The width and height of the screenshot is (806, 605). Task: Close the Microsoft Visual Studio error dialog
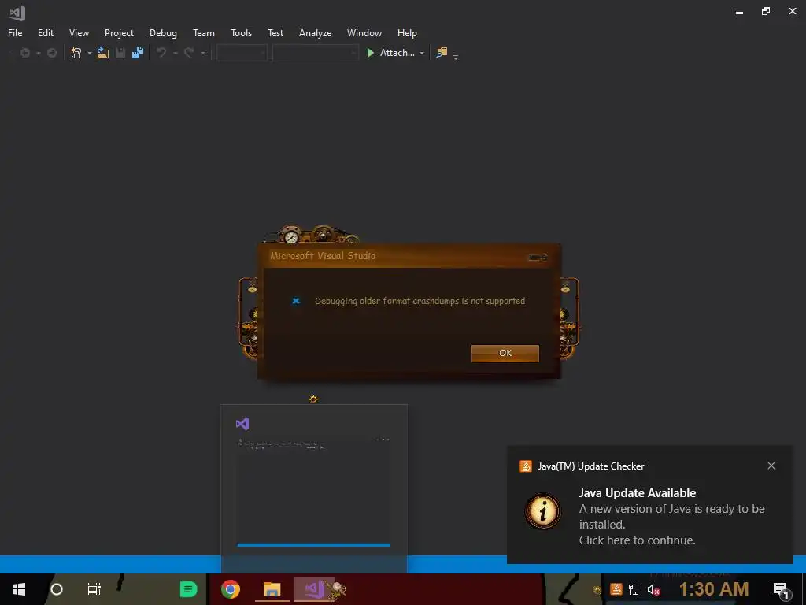[538, 258]
